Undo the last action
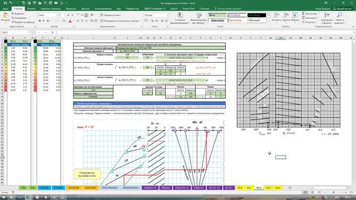 (11, 3)
